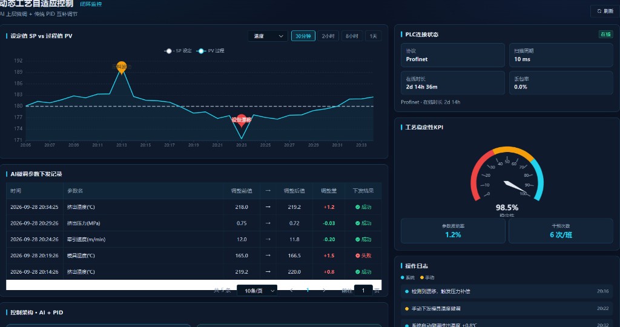Go to the previous table page arrow

click(x=291, y=291)
